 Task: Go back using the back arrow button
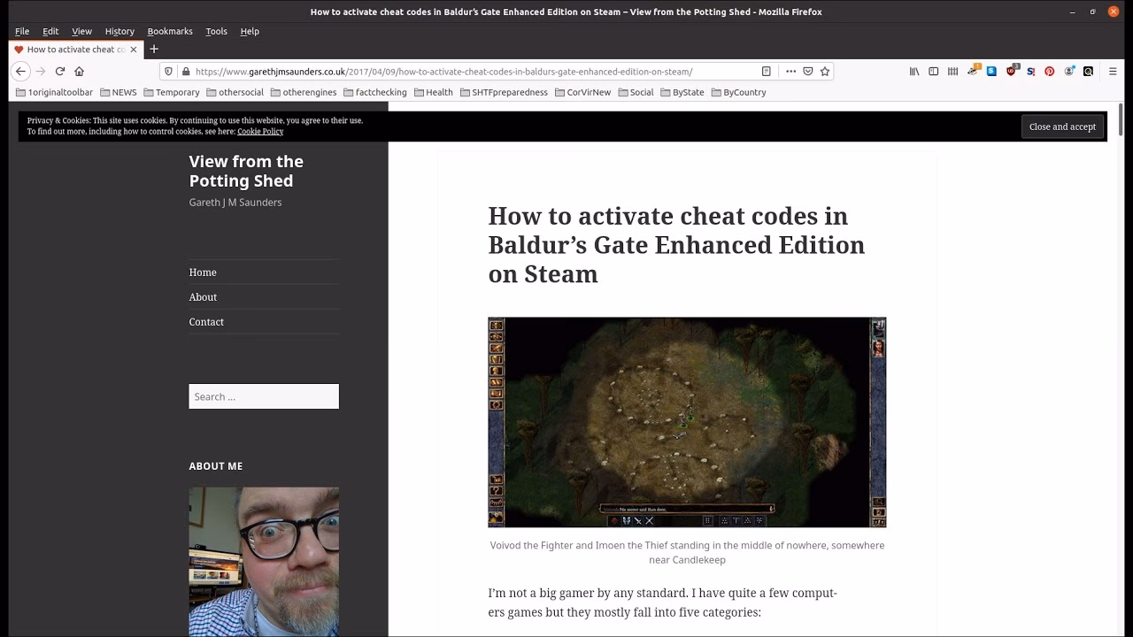(20, 71)
